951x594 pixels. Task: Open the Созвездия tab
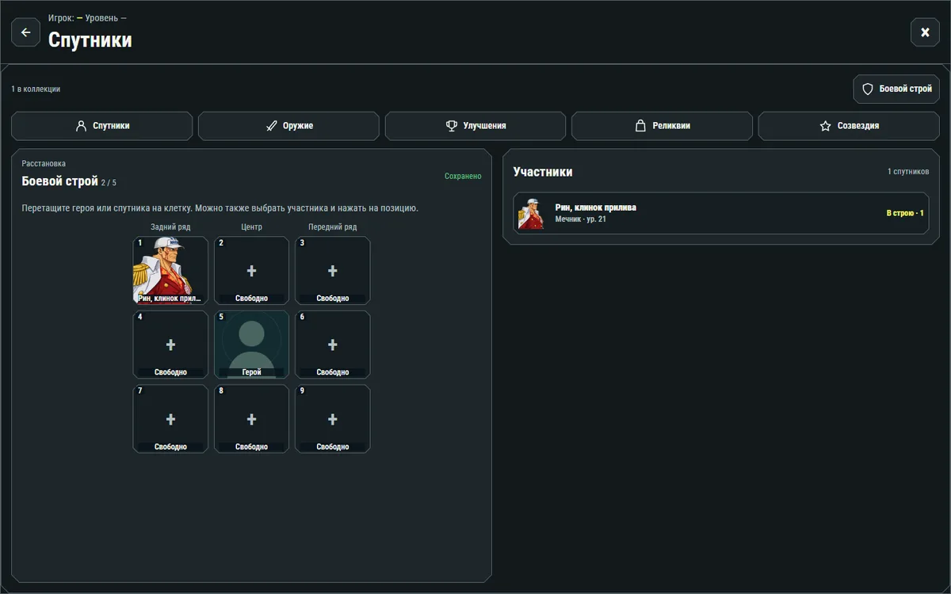[x=849, y=126]
